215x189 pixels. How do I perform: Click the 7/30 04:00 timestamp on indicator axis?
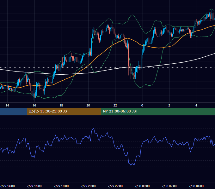[196, 186]
